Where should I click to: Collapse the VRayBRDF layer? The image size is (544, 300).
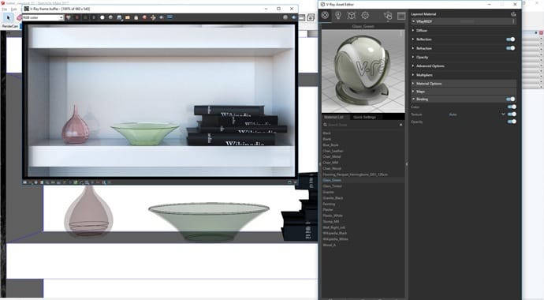413,21
